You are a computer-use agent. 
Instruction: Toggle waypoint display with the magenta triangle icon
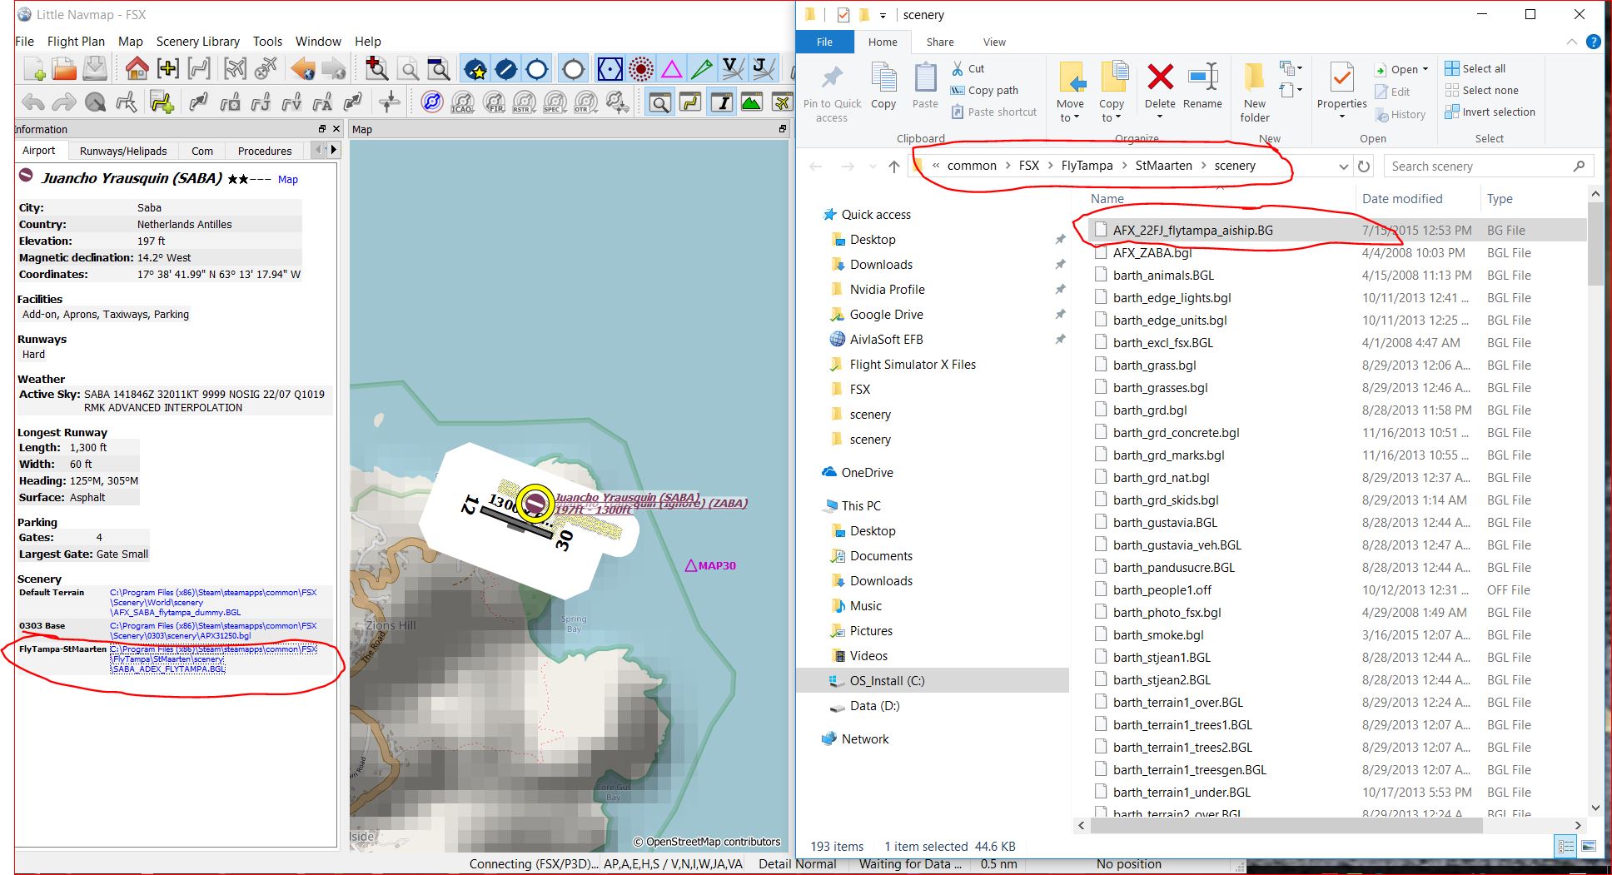pyautogui.click(x=673, y=69)
